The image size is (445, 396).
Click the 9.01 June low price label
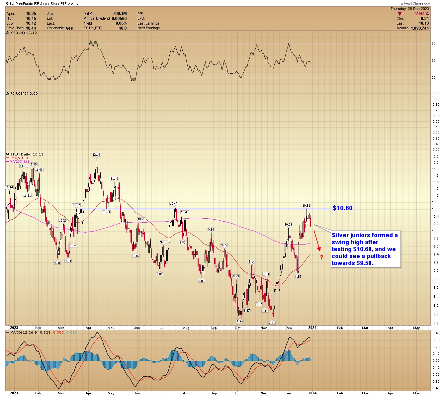pos(160,274)
